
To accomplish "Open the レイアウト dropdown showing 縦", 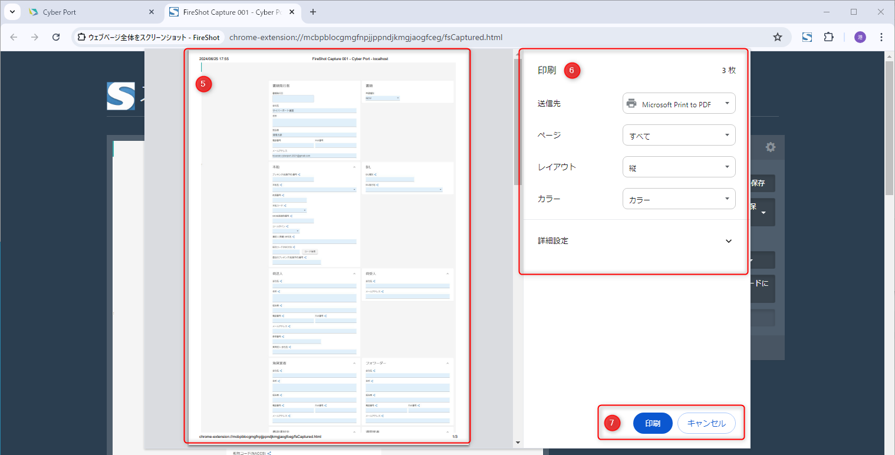I will (679, 167).
